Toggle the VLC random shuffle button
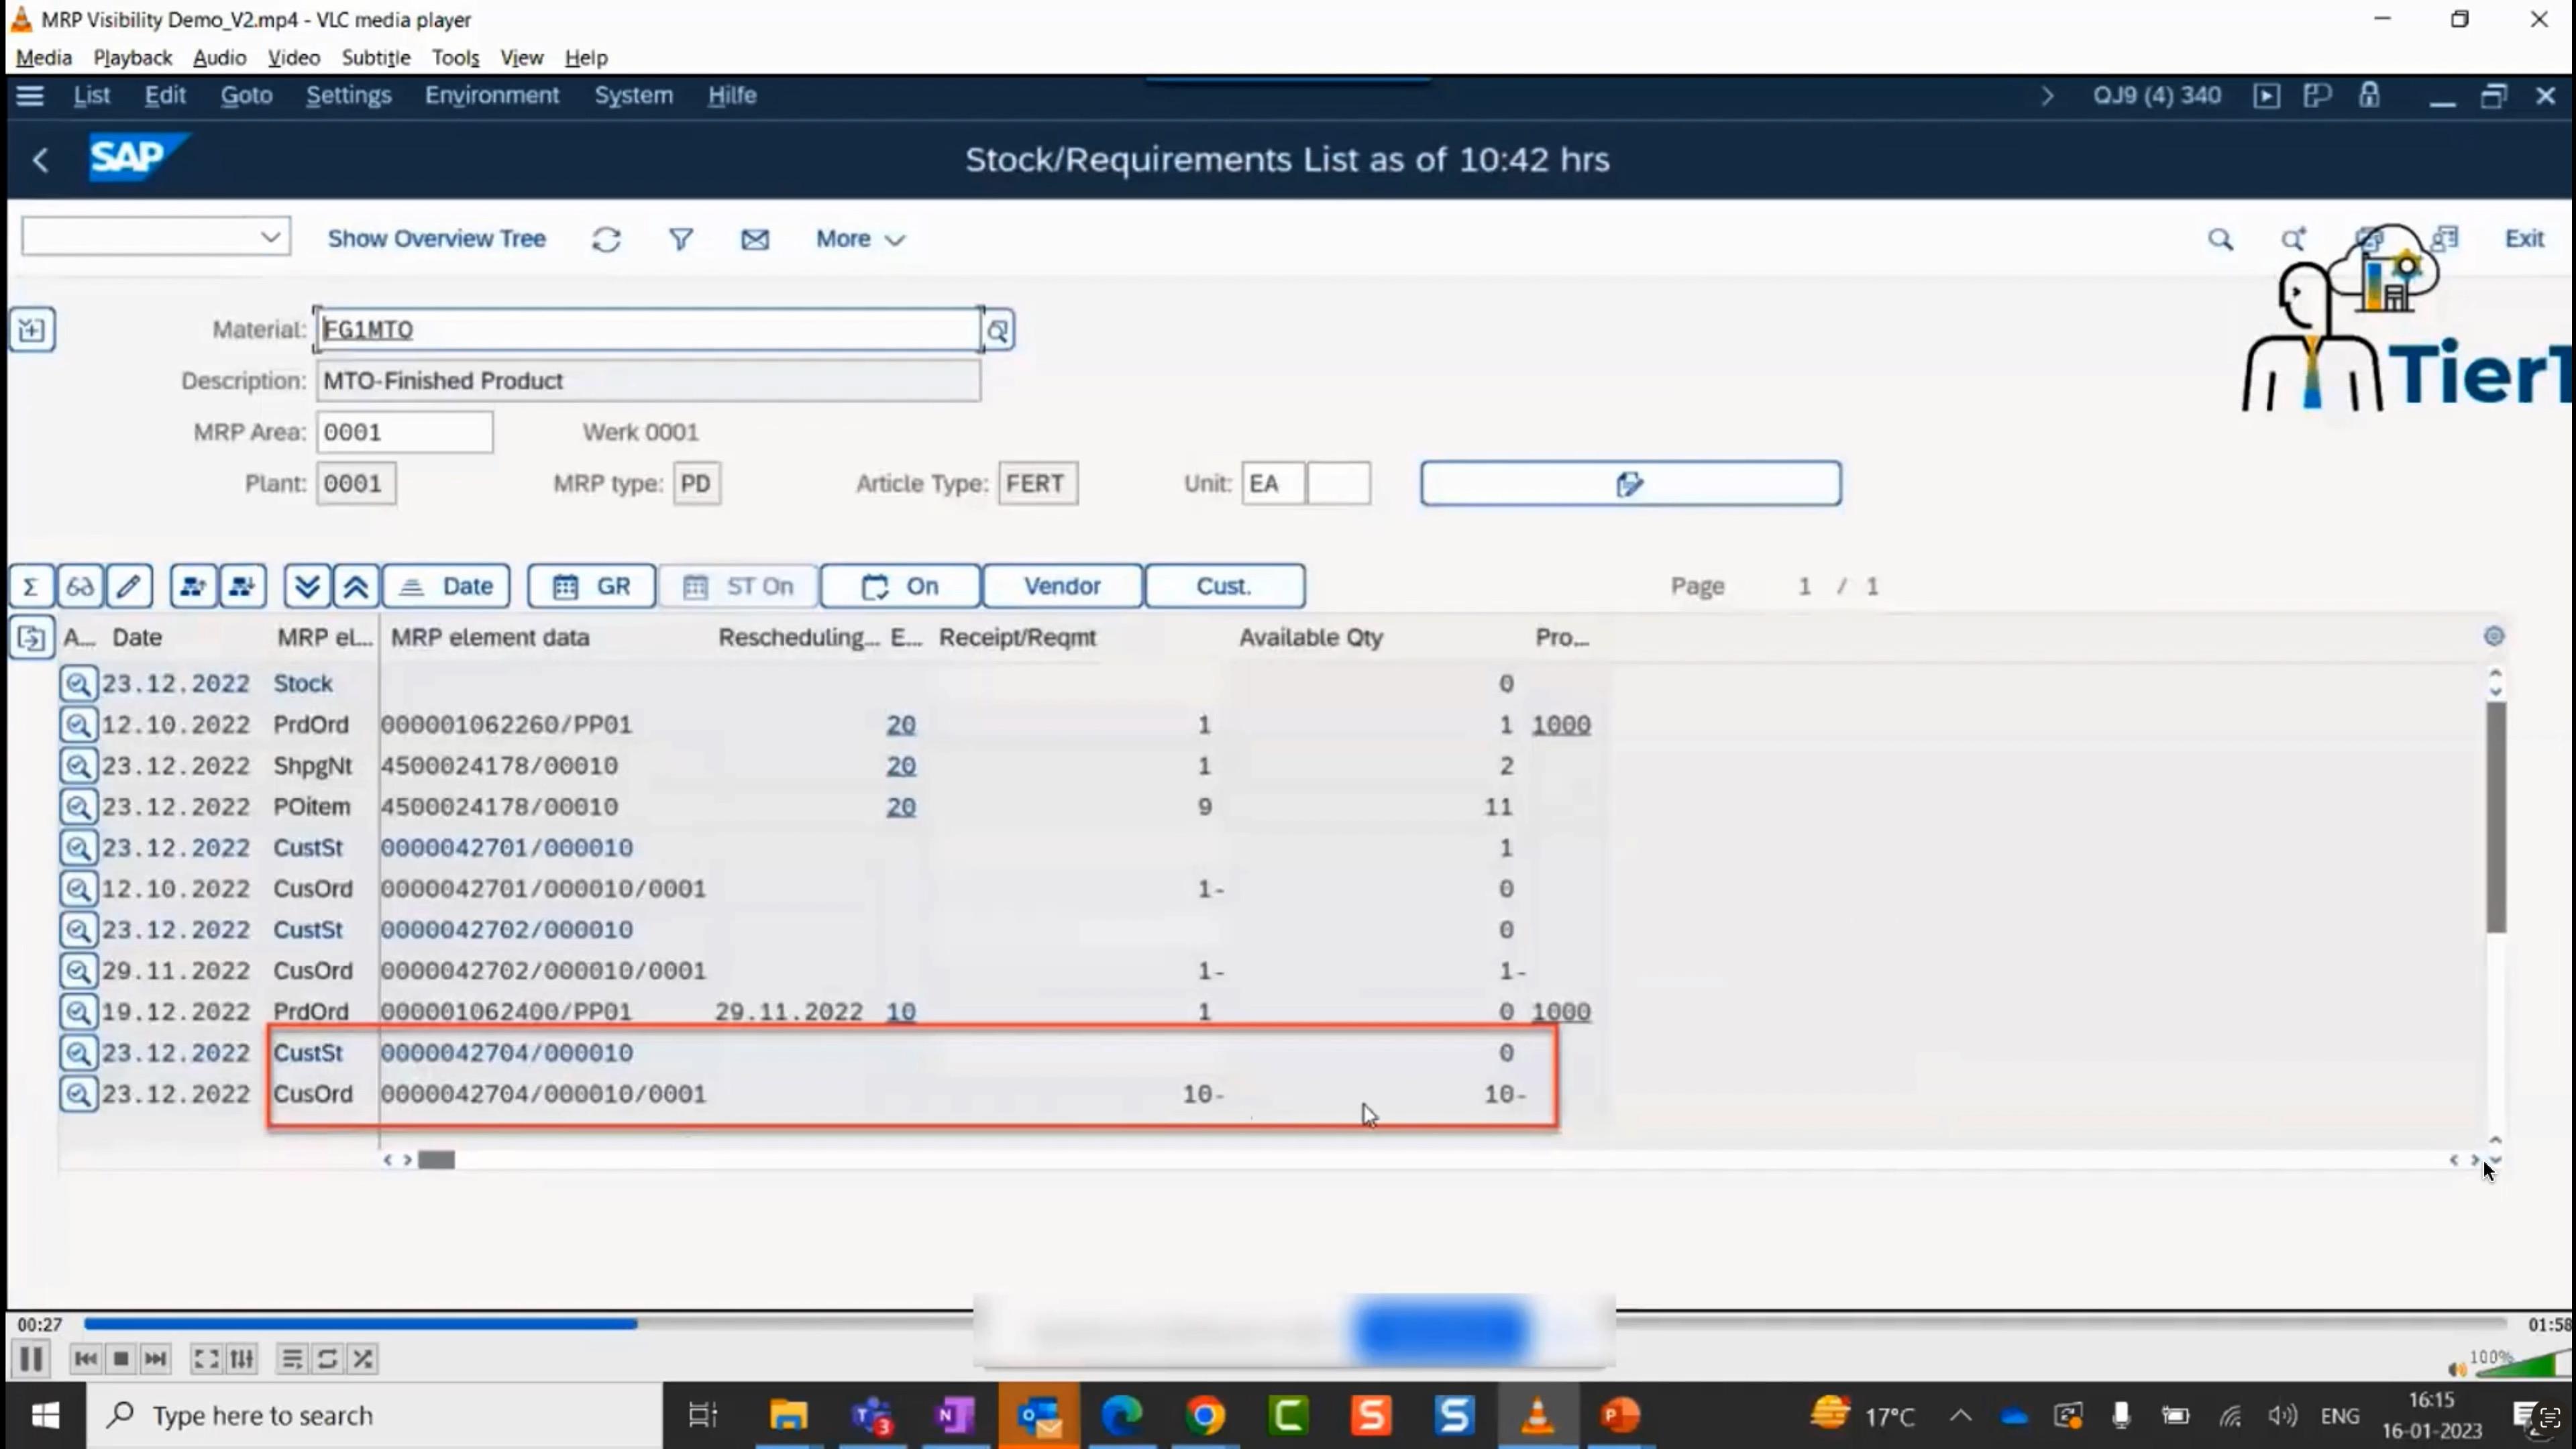Image resolution: width=2576 pixels, height=1449 pixels. (x=363, y=1358)
